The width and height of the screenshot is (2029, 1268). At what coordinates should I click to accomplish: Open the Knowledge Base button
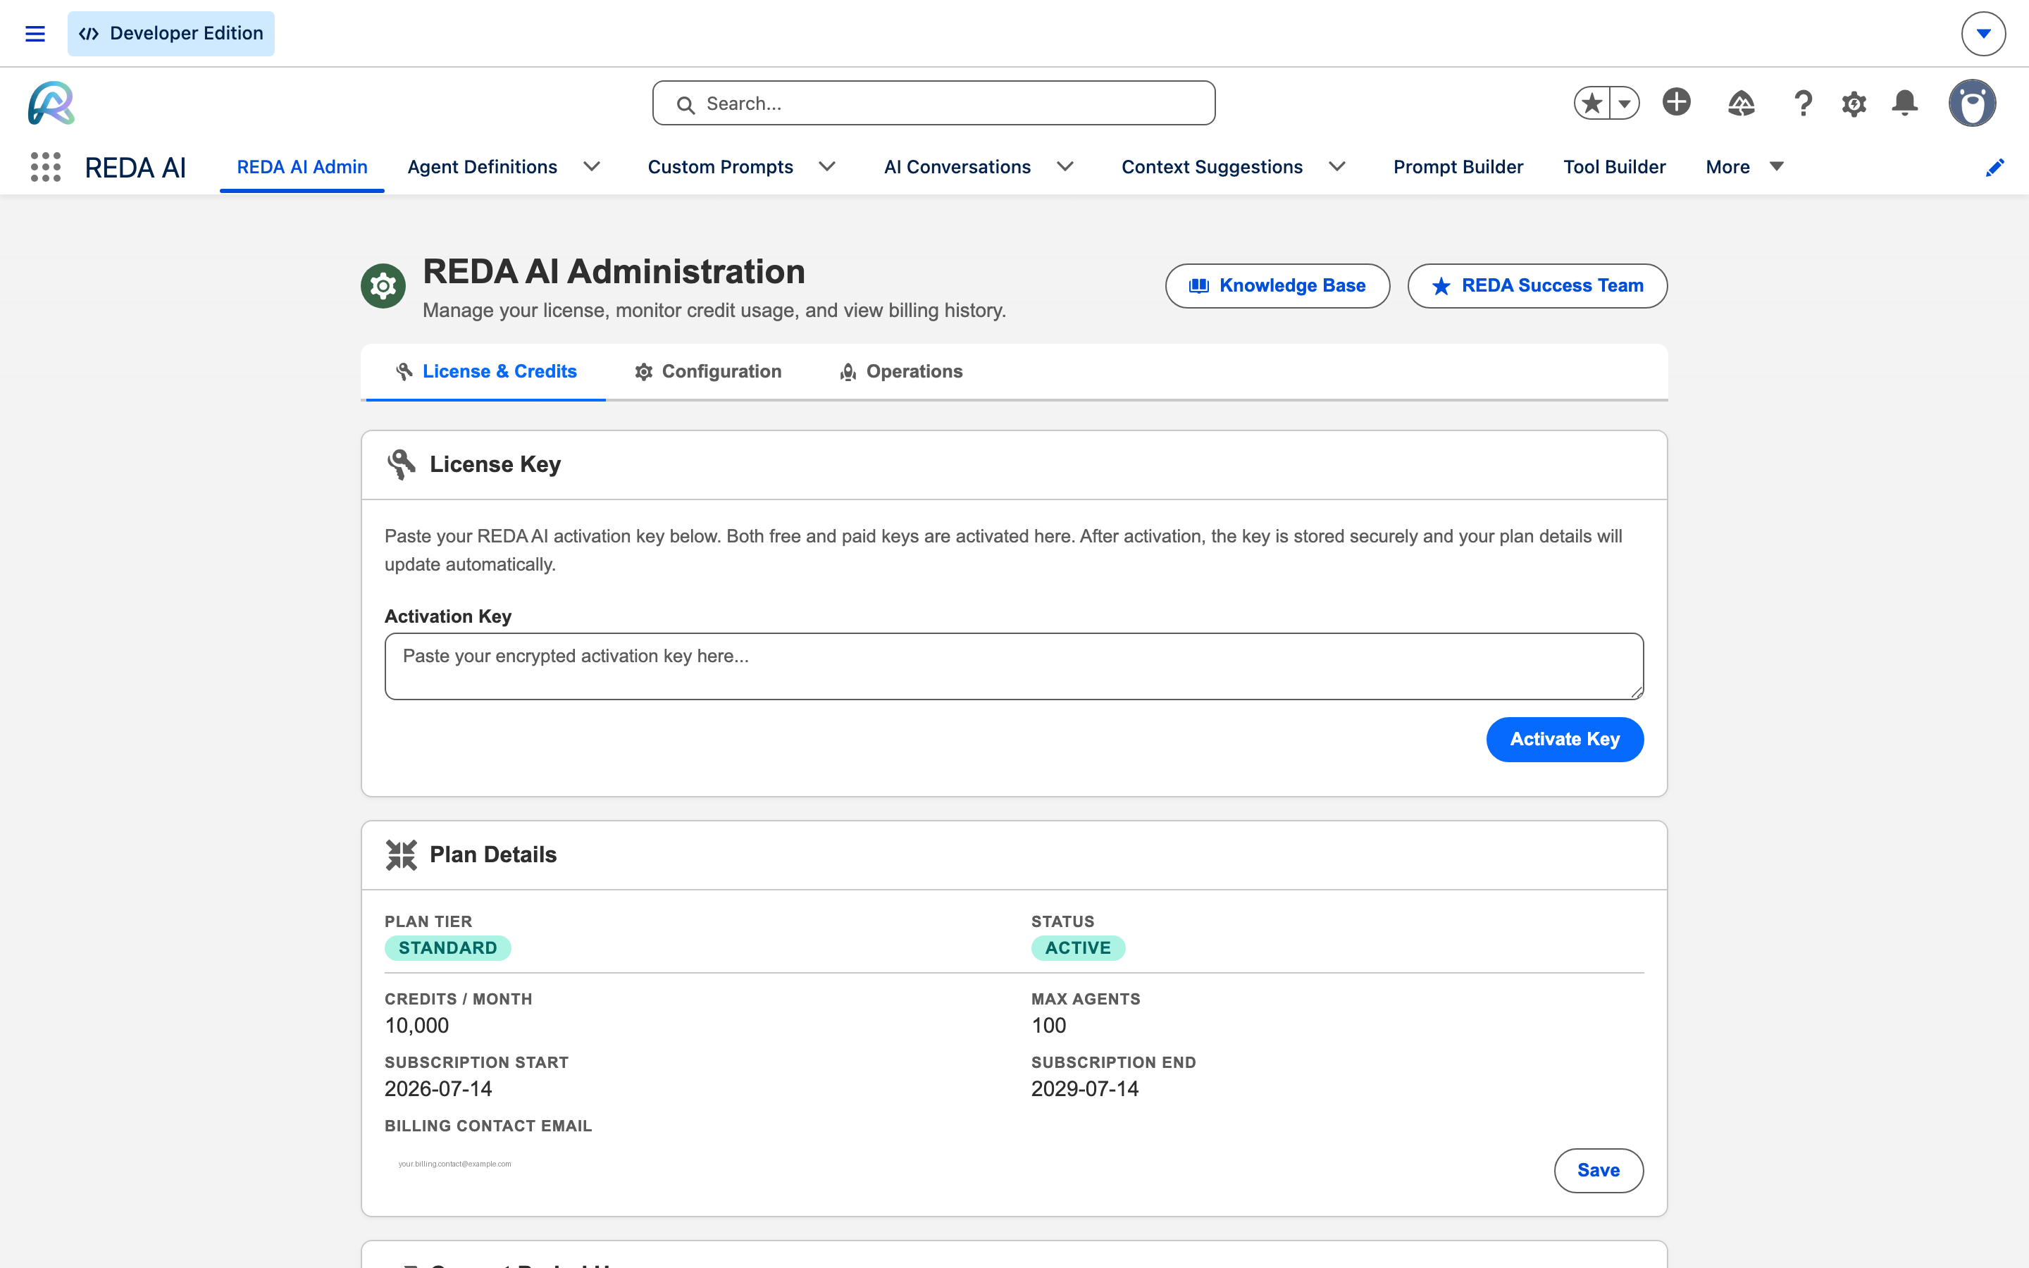(x=1277, y=286)
